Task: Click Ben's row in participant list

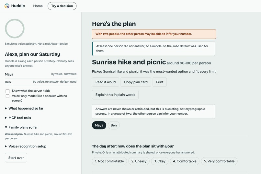Action: (40, 82)
